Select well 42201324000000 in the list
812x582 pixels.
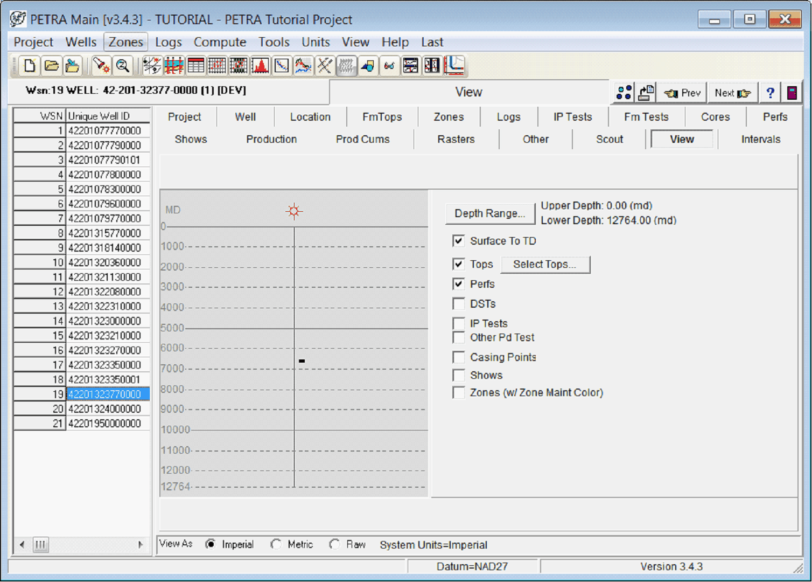pyautogui.click(x=104, y=409)
